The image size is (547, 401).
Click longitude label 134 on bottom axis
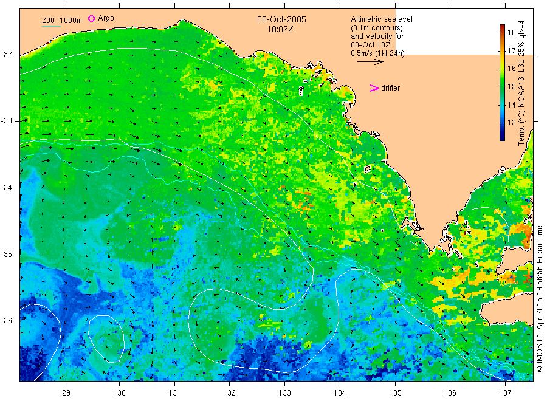point(340,393)
